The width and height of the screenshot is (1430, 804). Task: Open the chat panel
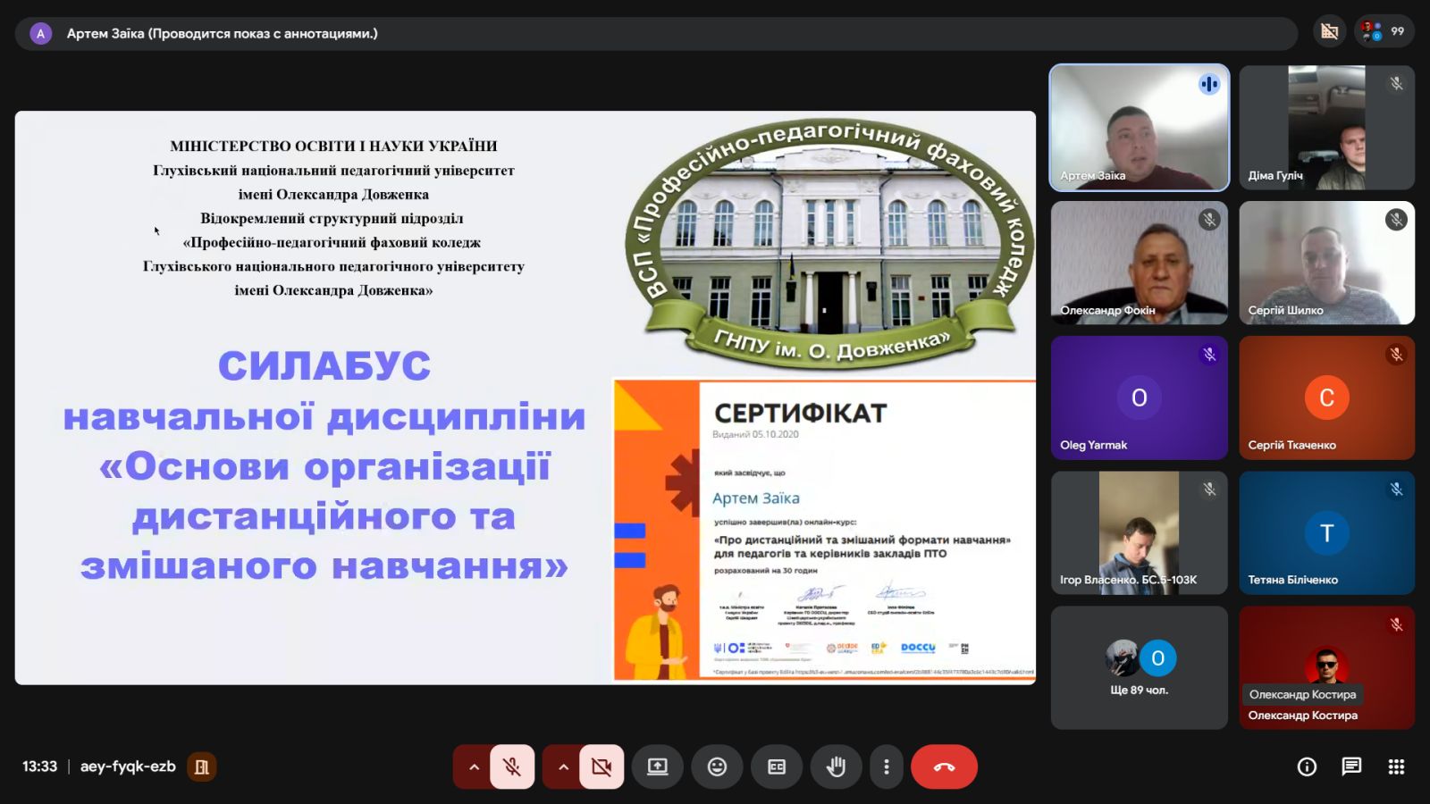1351,766
